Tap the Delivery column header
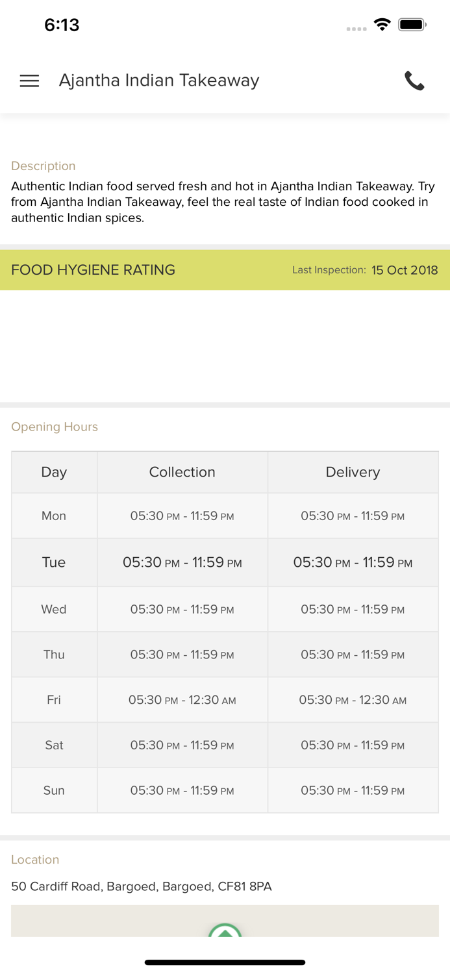Image resolution: width=450 pixels, height=974 pixels. point(353,472)
